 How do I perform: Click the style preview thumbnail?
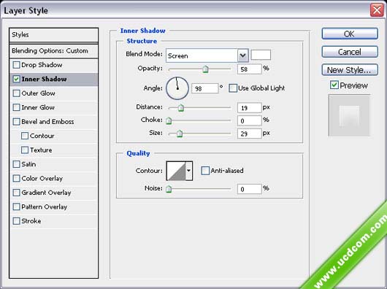click(x=349, y=115)
